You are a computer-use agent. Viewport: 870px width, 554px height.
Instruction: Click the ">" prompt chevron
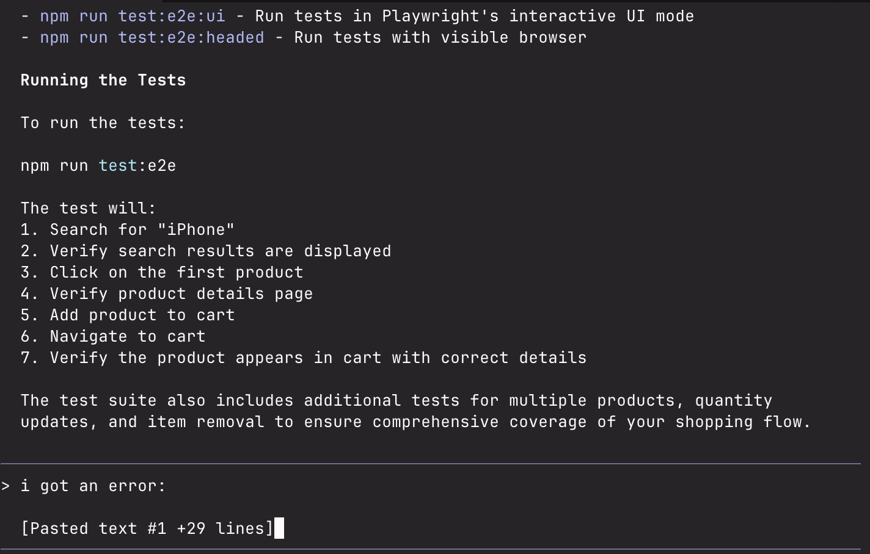tap(5, 486)
